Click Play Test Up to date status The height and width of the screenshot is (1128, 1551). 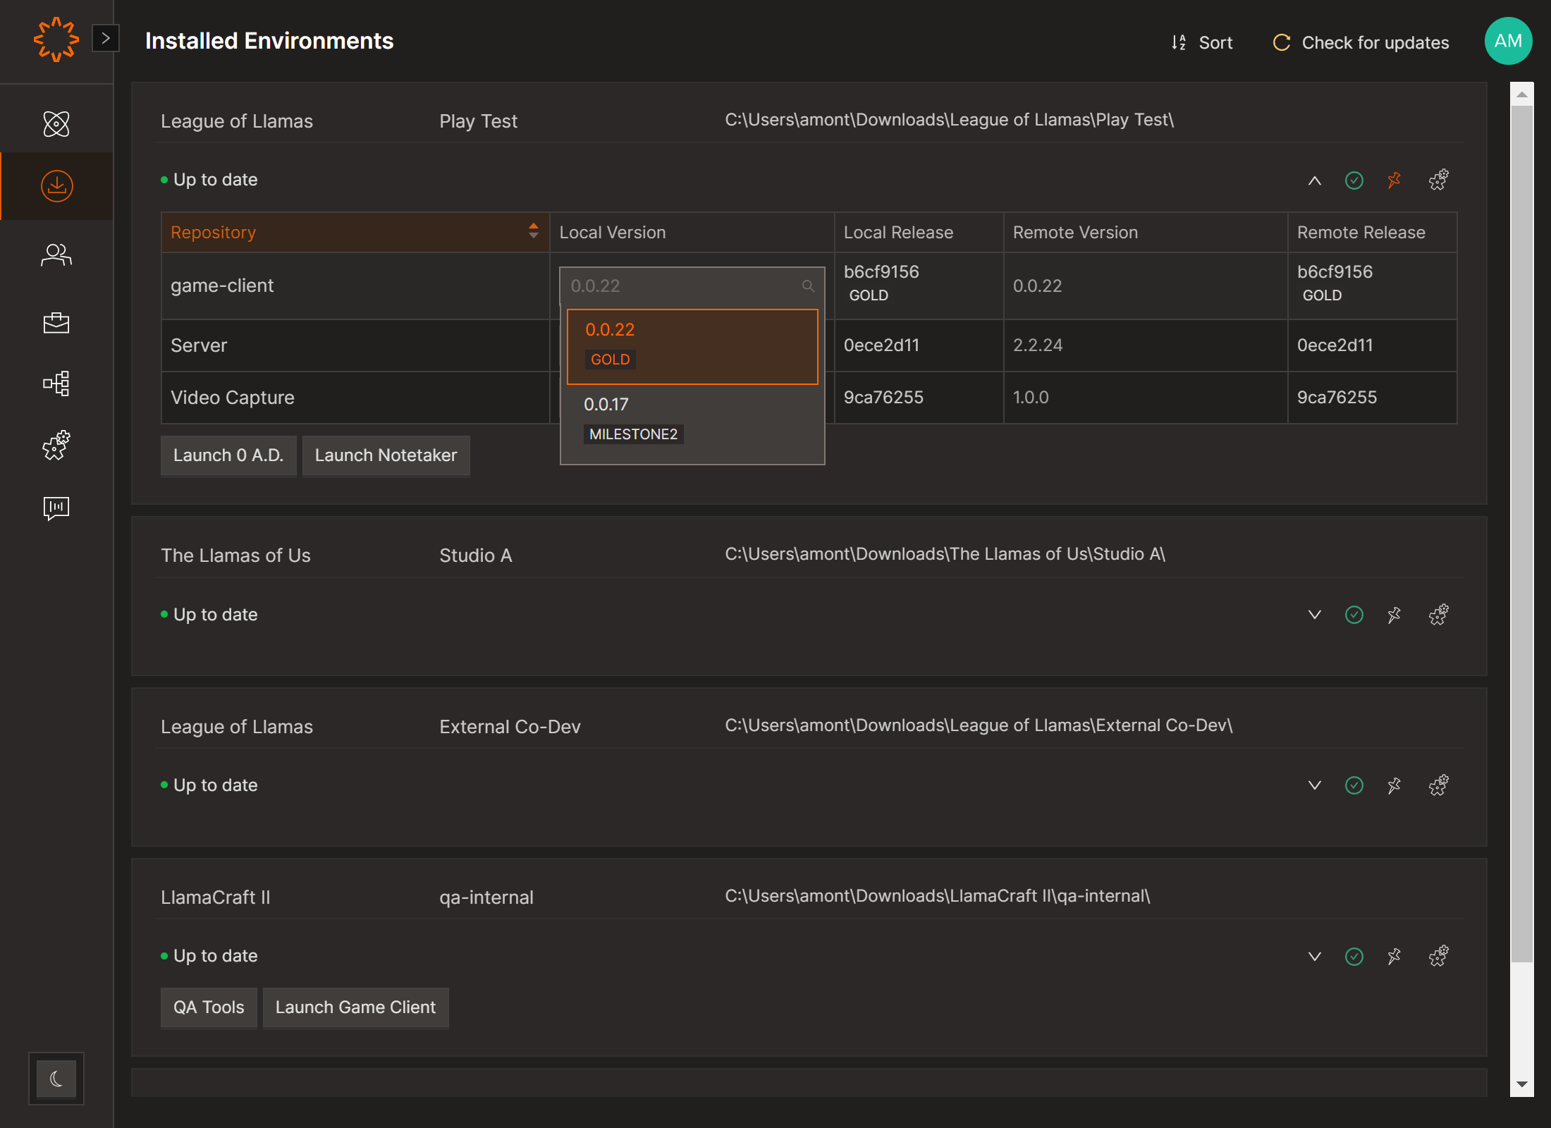(x=209, y=180)
